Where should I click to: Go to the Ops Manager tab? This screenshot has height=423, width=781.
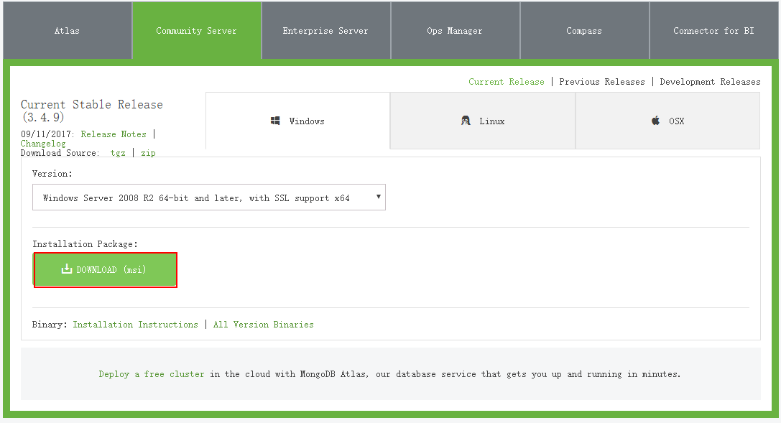click(455, 30)
